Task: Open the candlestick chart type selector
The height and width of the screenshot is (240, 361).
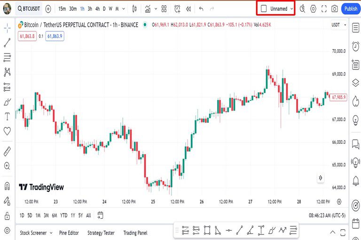Action: [x=134, y=9]
